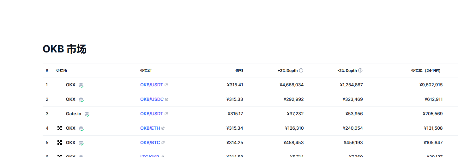Click the -2% depth value ¥240,054
Image resolution: width=458 pixels, height=157 pixels.
click(x=353, y=128)
